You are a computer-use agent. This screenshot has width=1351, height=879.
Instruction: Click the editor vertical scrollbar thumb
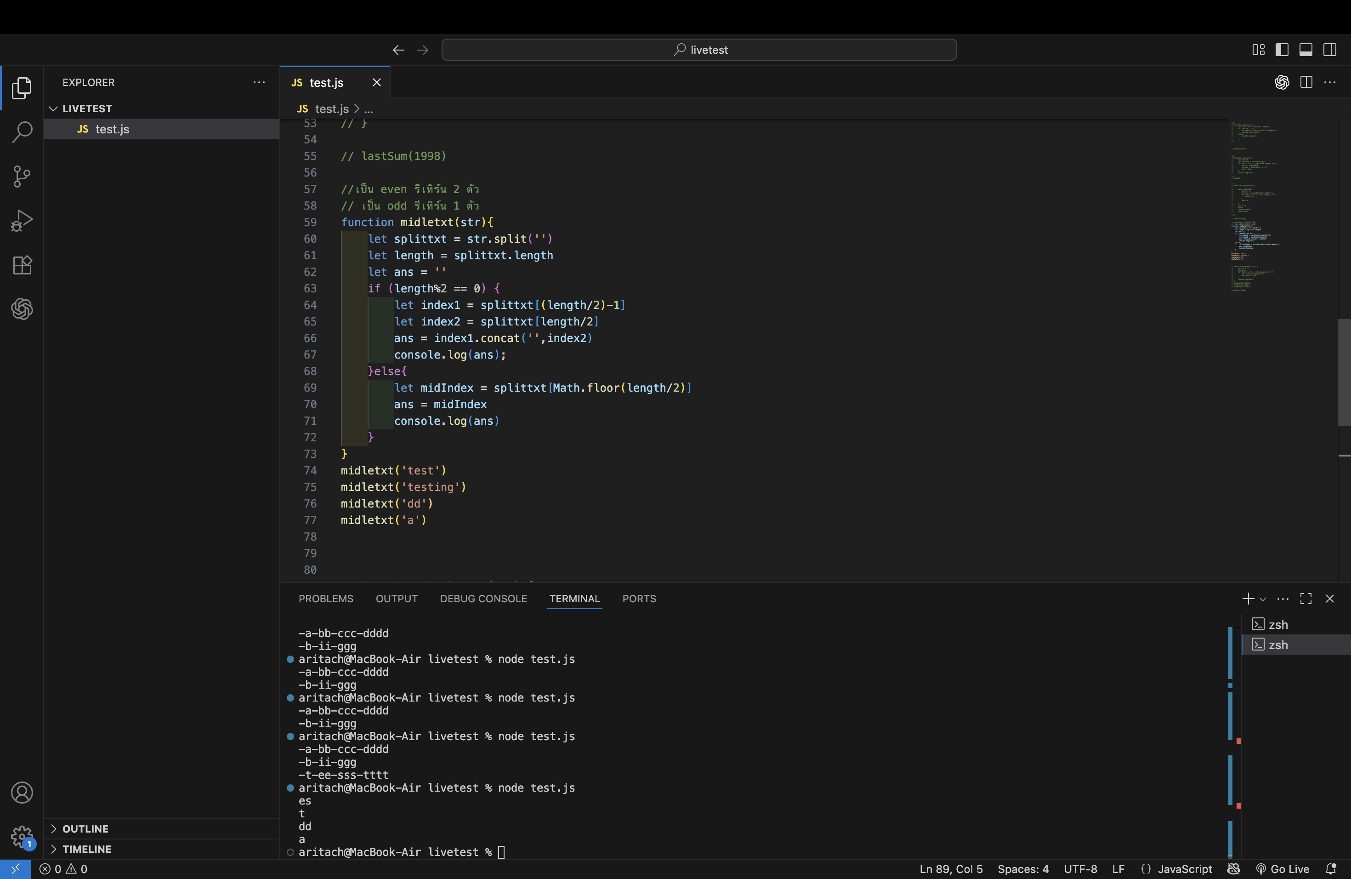pyautogui.click(x=1344, y=372)
